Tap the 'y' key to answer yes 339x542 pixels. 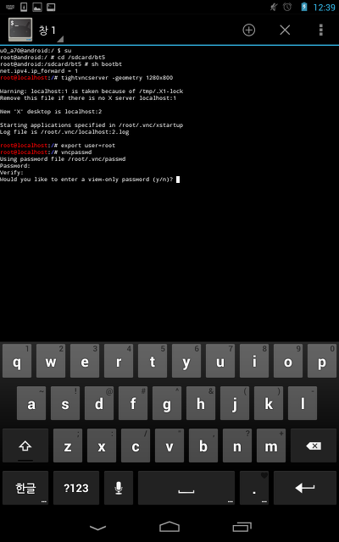coord(186,361)
